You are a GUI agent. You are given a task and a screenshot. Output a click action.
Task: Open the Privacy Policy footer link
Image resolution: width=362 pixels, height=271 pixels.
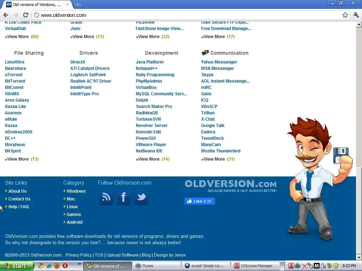(x=78, y=255)
